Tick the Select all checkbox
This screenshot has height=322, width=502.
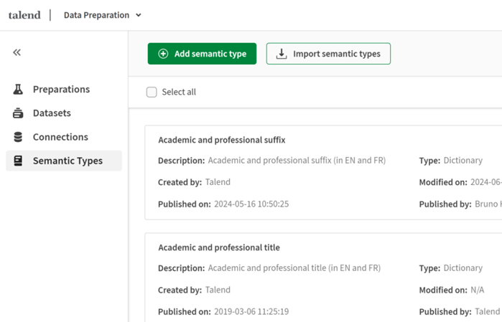pos(152,93)
